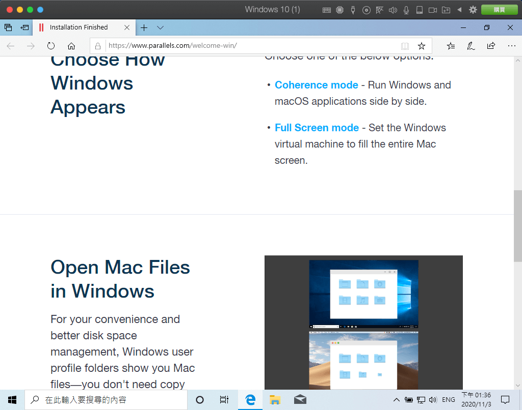
Task: Open the clock showing 下午 01:36
Action: click(x=477, y=400)
